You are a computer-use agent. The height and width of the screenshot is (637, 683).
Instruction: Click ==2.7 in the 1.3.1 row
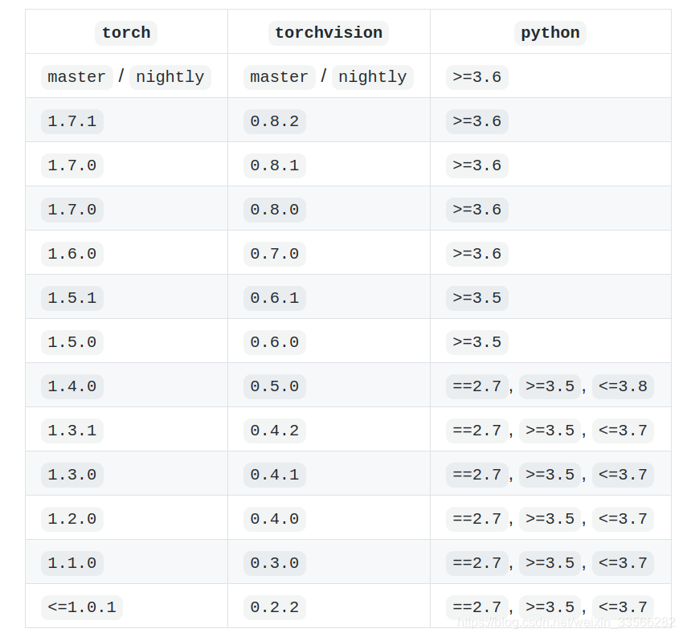coord(477,431)
